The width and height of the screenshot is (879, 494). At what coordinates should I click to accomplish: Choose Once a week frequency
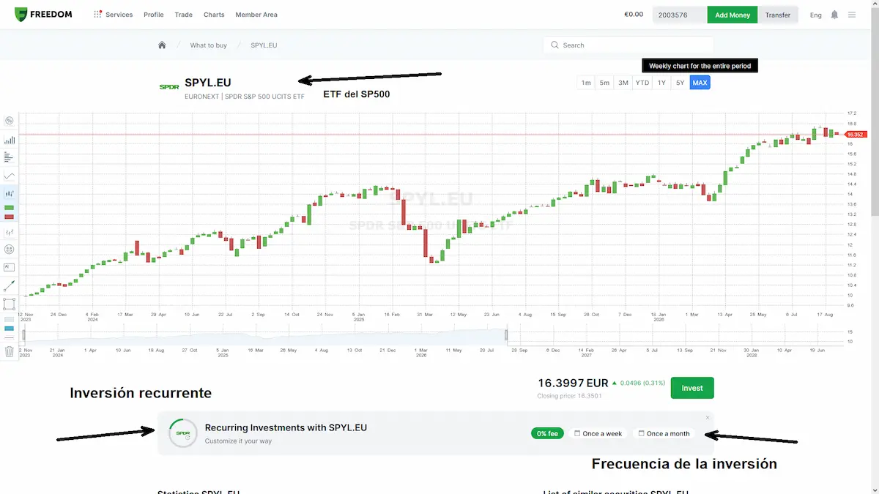click(598, 433)
